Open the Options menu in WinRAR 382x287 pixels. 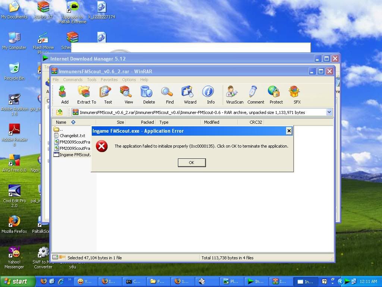click(x=129, y=80)
